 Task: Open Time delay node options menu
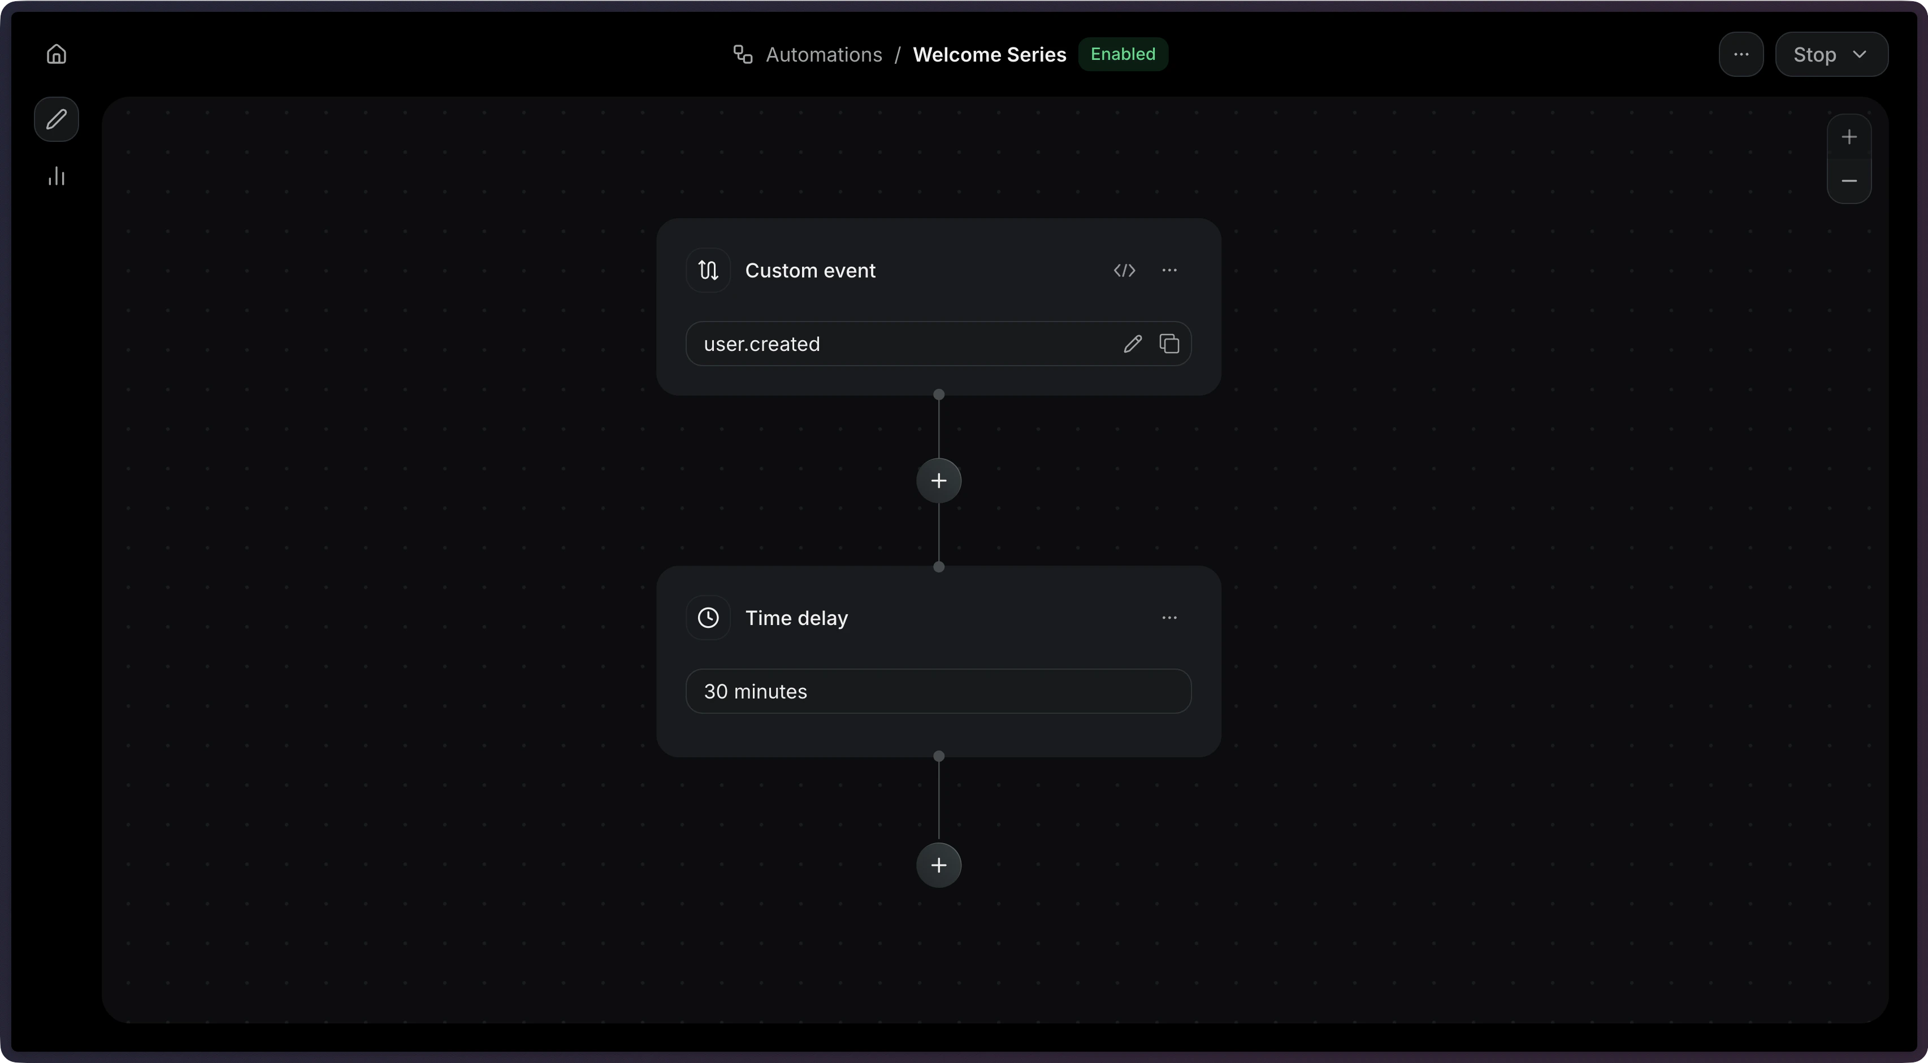(1169, 618)
